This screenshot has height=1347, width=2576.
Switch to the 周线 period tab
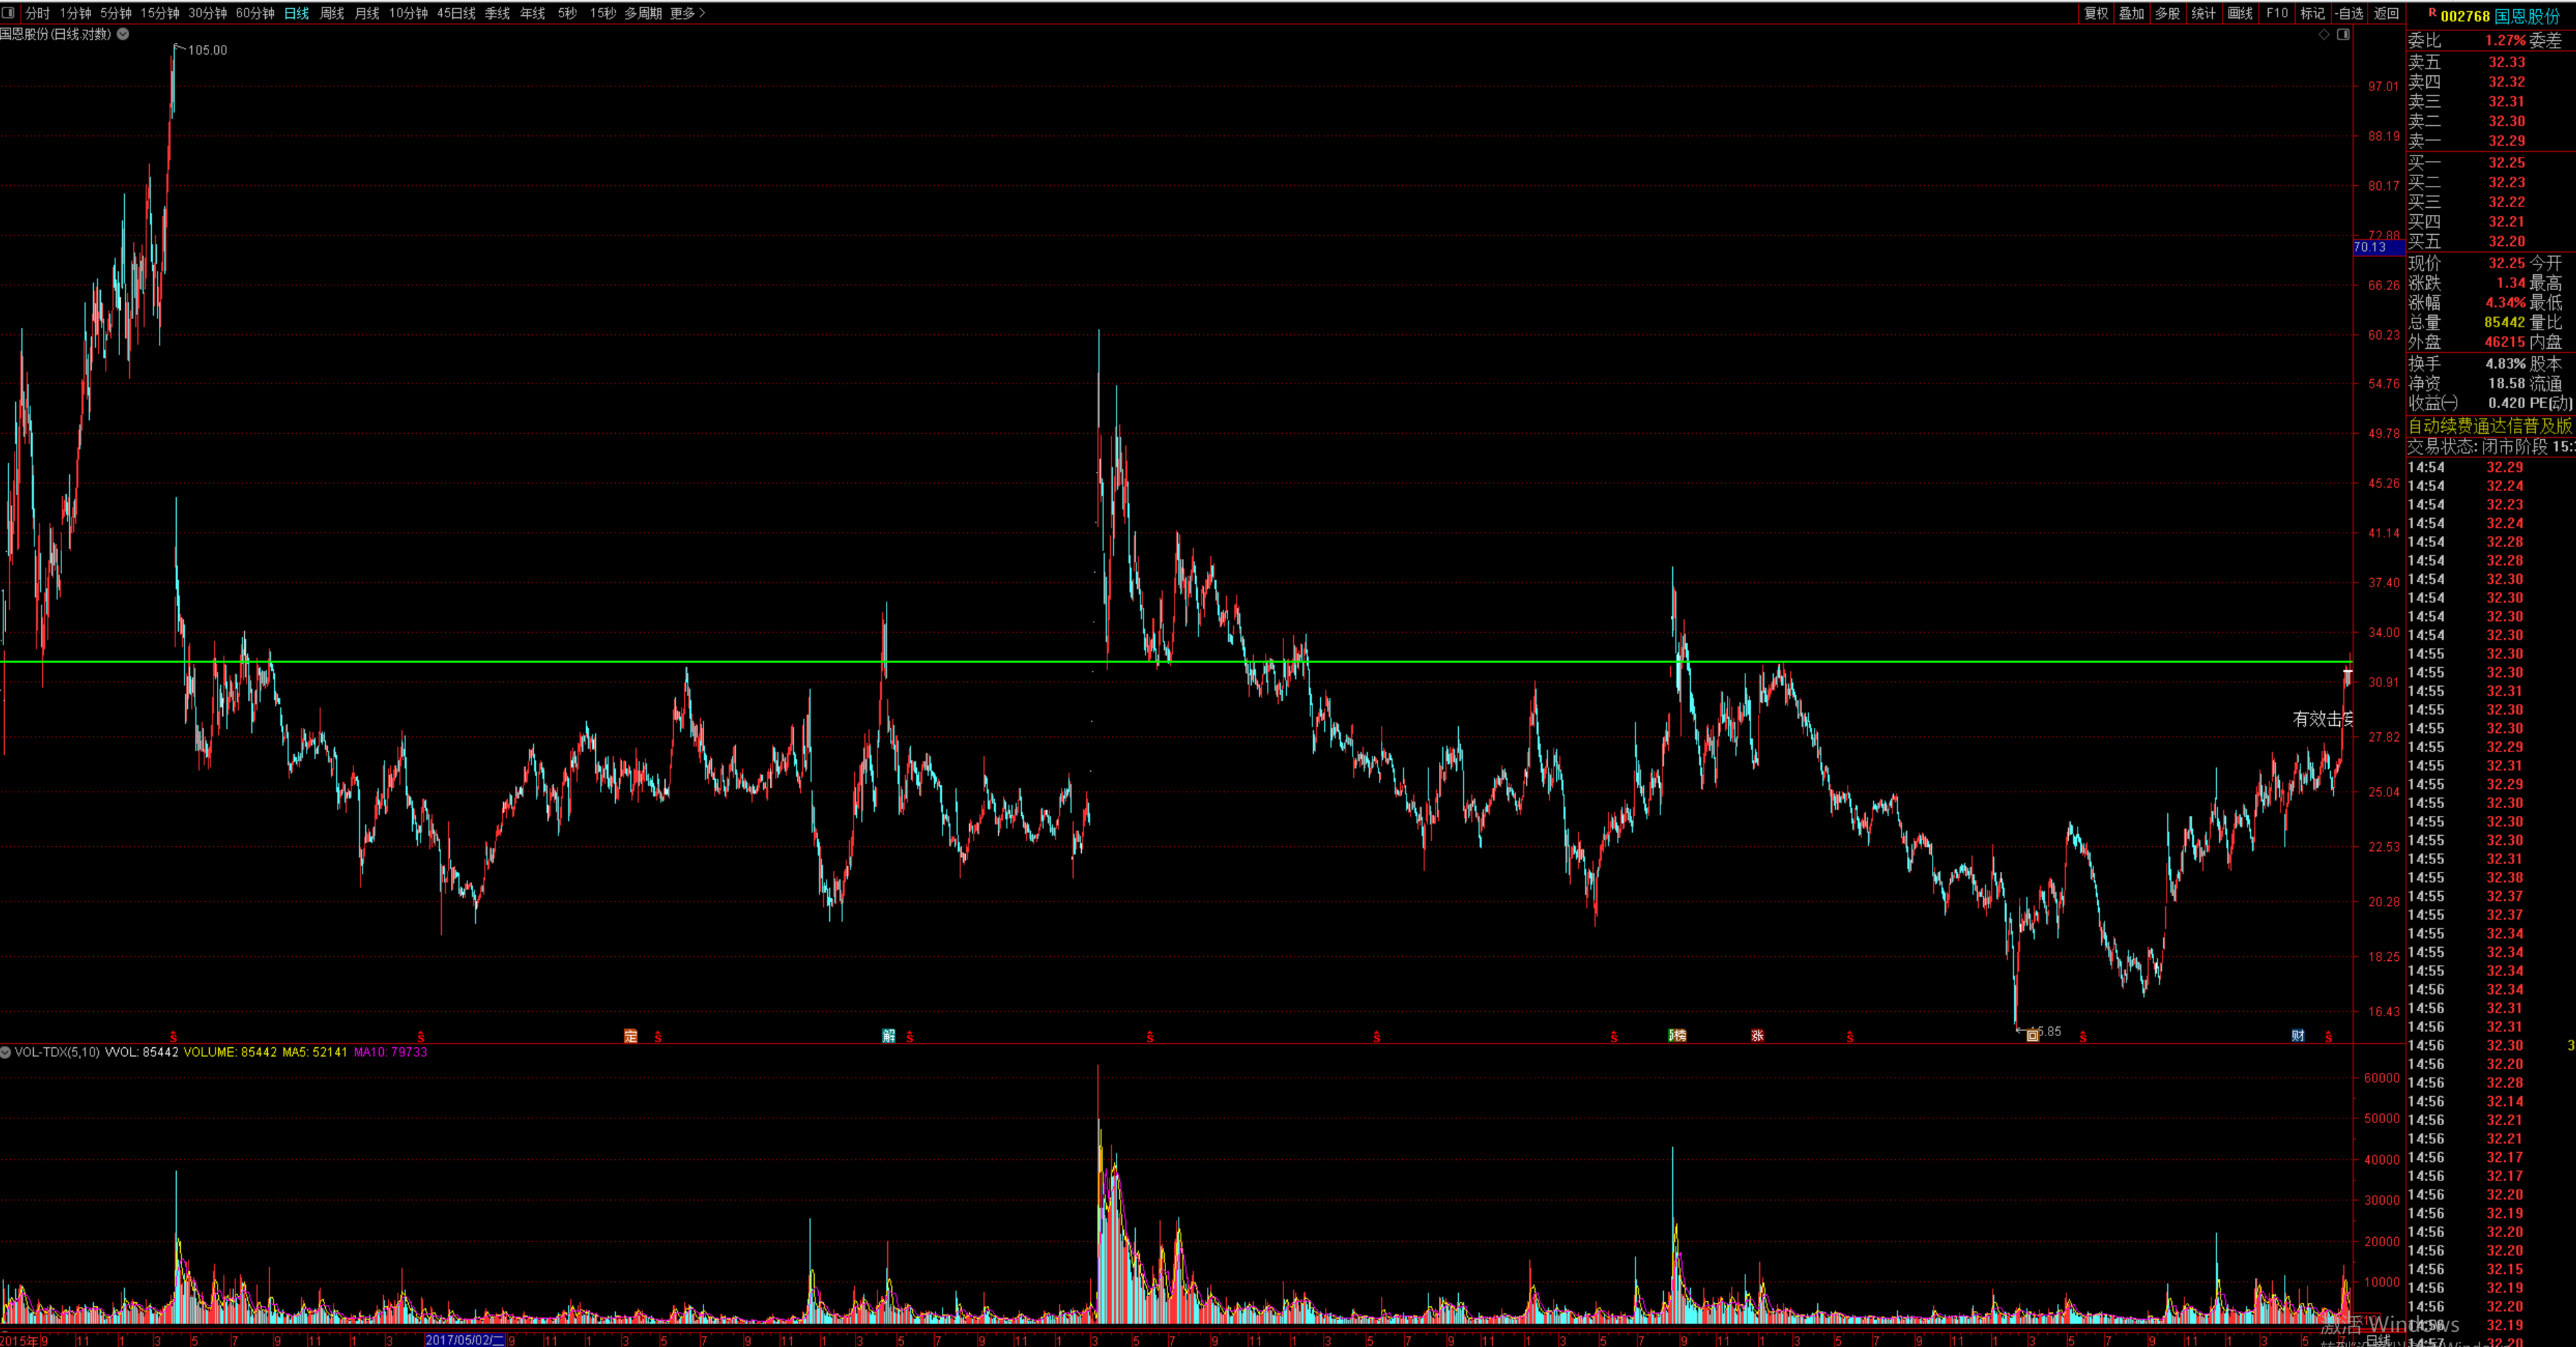[x=331, y=13]
